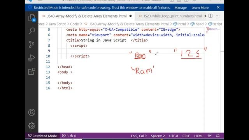Image resolution: width=249 pixels, height=140 pixels.
Task: Click line number 12 in gutter
Action: coord(48,67)
